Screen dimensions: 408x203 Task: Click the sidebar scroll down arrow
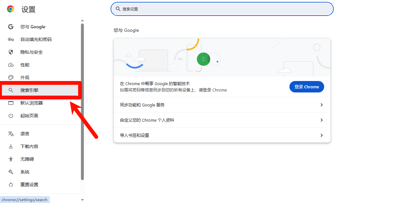pos(82,200)
